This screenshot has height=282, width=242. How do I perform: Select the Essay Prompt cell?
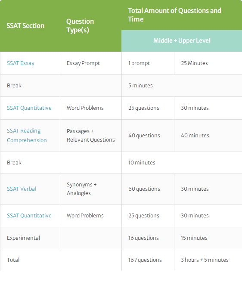pos(91,63)
